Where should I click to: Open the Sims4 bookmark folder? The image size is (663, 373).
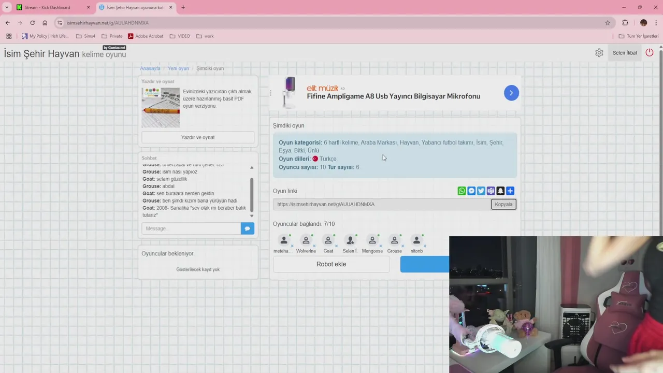[85, 36]
